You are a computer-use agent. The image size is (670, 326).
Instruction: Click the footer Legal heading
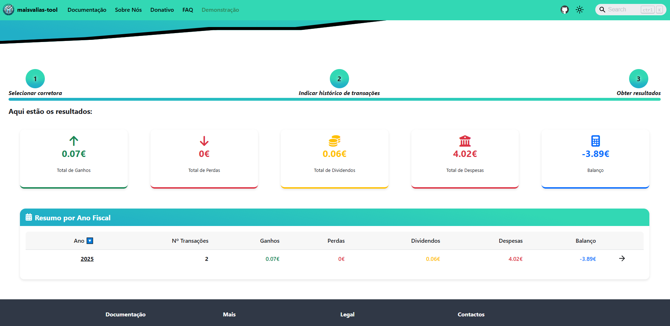click(347, 315)
